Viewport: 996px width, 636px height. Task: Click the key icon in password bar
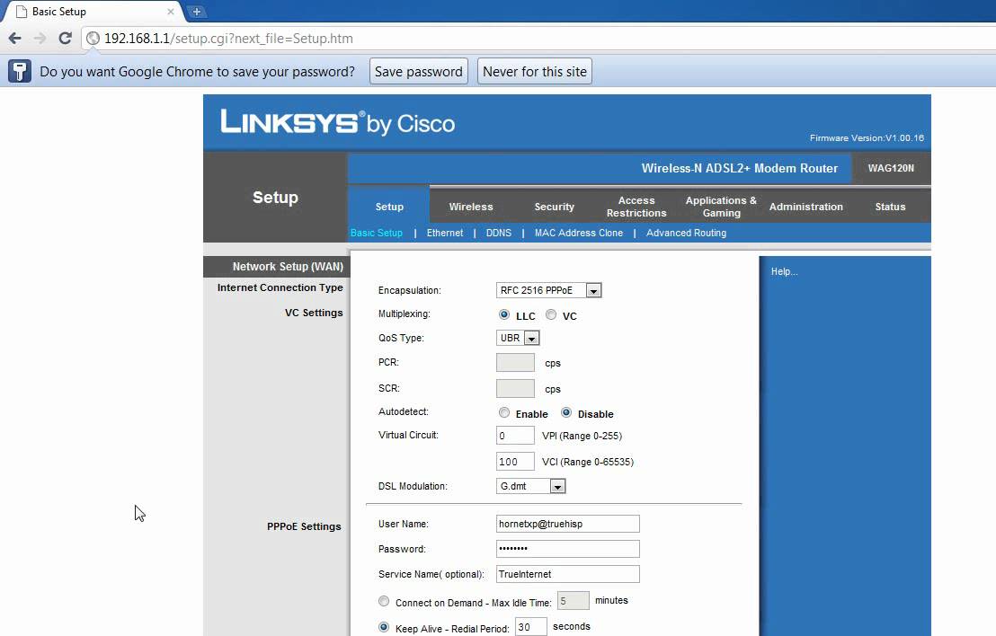point(20,71)
